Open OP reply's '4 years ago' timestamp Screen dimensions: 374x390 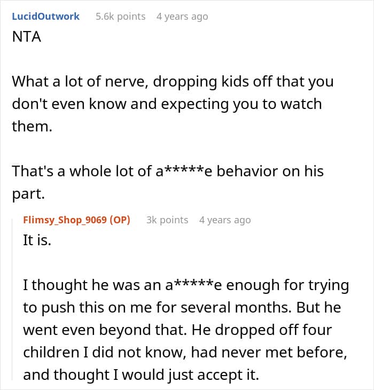pyautogui.click(x=225, y=220)
